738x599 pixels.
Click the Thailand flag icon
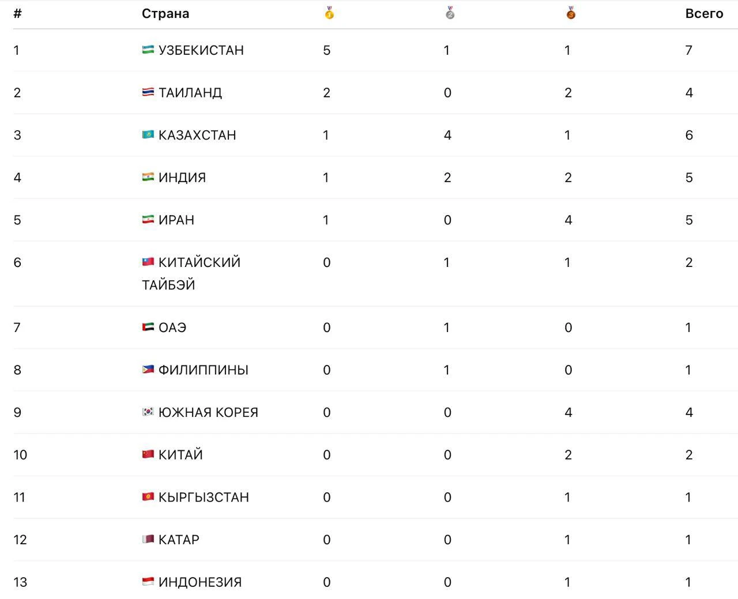click(x=148, y=92)
